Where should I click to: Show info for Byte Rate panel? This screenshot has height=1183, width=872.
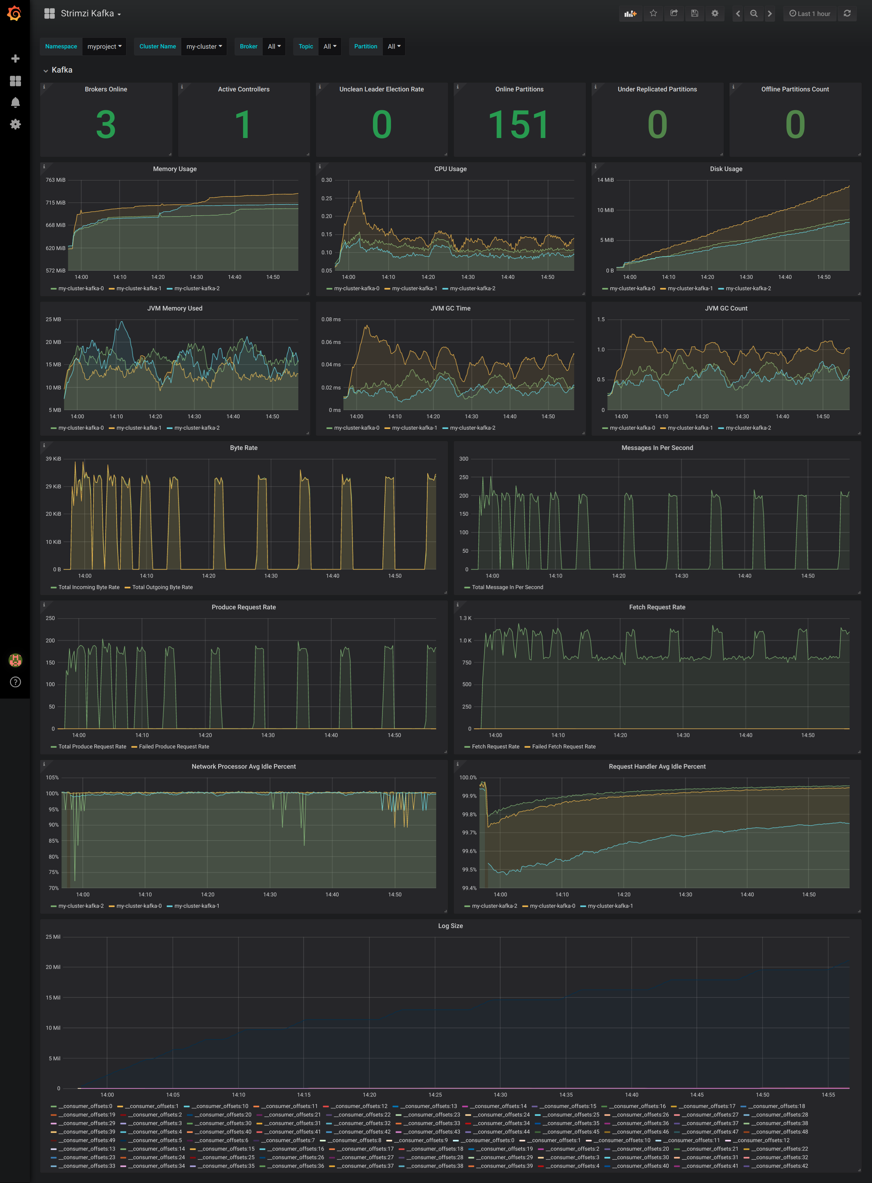tap(44, 445)
